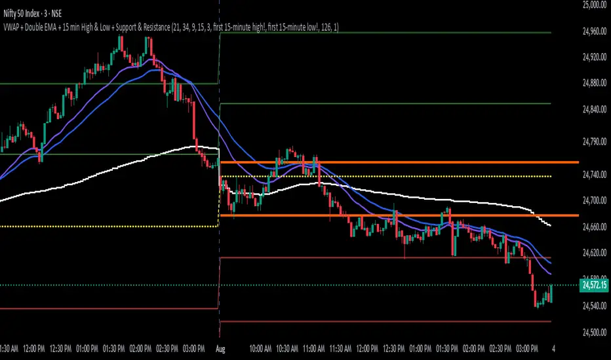Viewport: 611px width, 360px height.
Task: Click the 10:30 AM time axis label
Action: coord(287,349)
